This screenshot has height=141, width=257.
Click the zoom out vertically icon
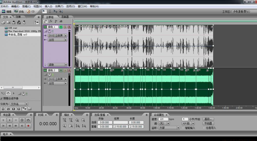(84, 126)
